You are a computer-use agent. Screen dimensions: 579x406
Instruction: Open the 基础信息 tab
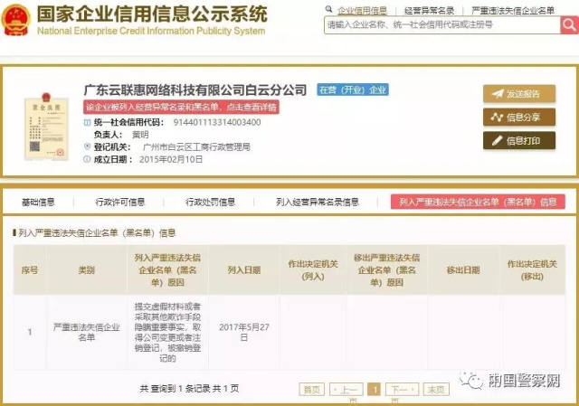(x=38, y=202)
